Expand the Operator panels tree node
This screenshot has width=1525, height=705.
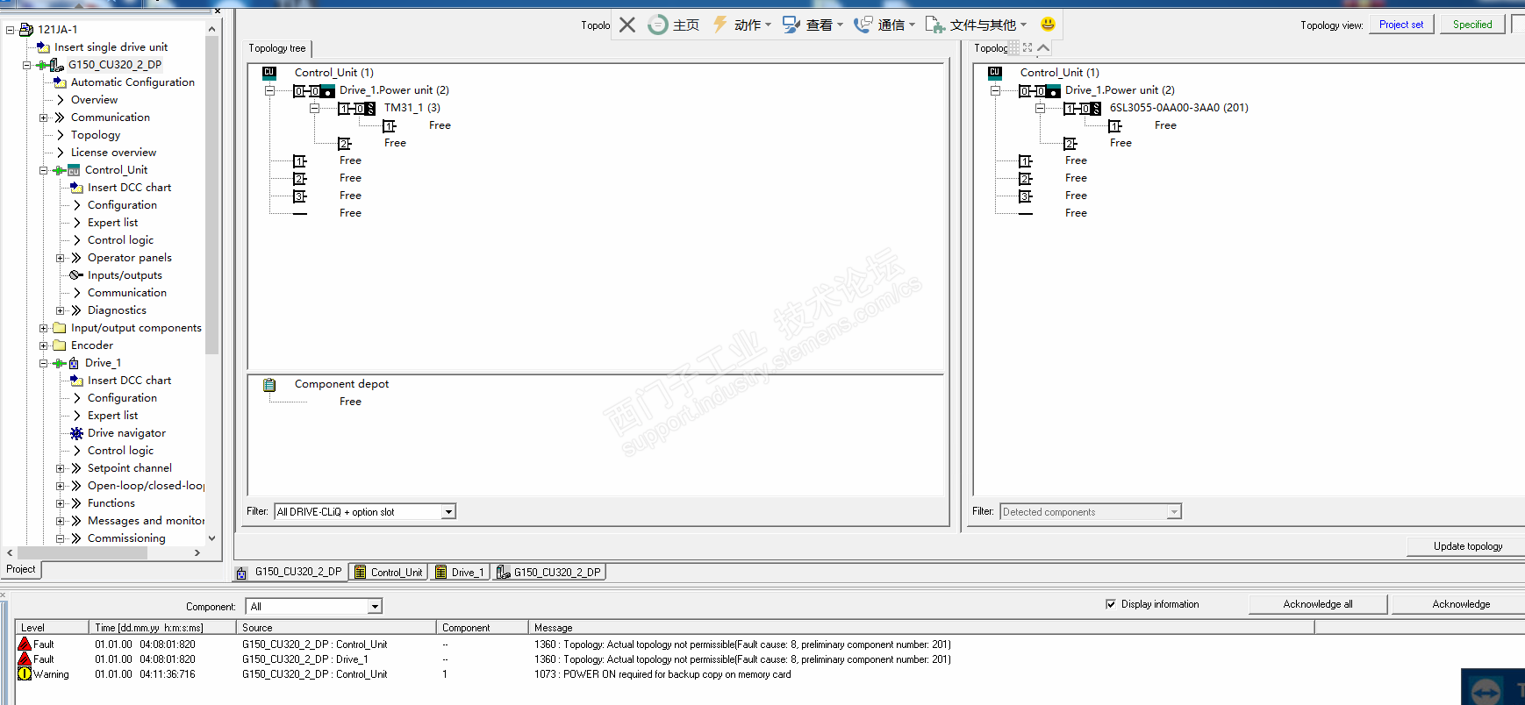pos(61,258)
